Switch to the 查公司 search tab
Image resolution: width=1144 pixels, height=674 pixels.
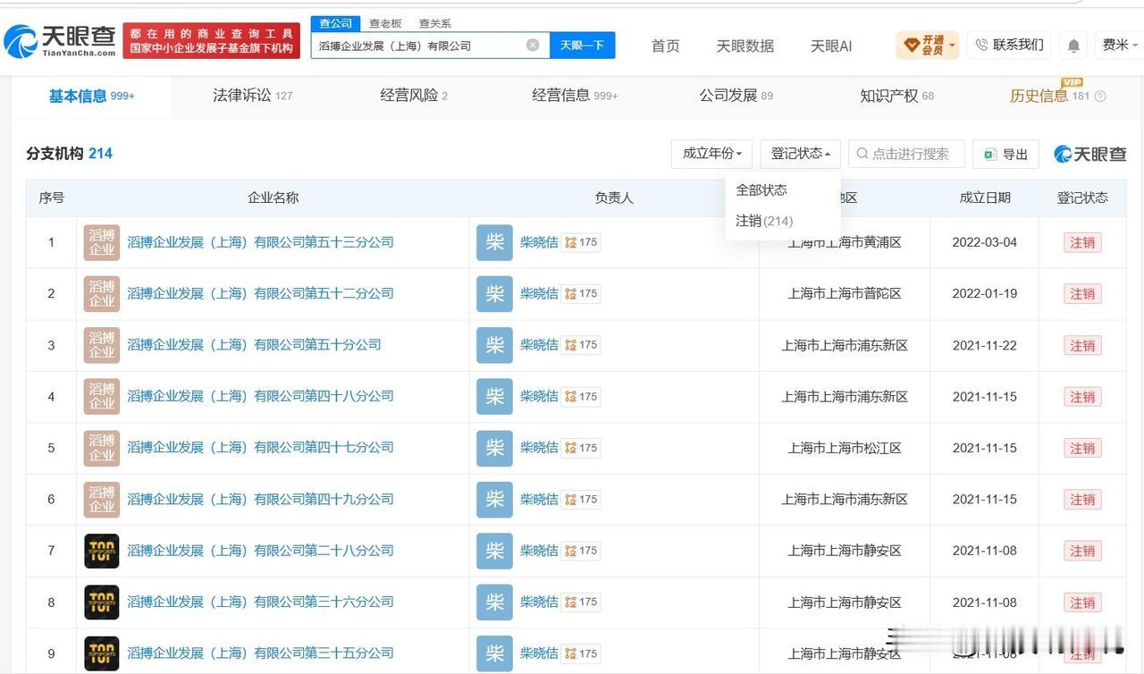(x=336, y=23)
